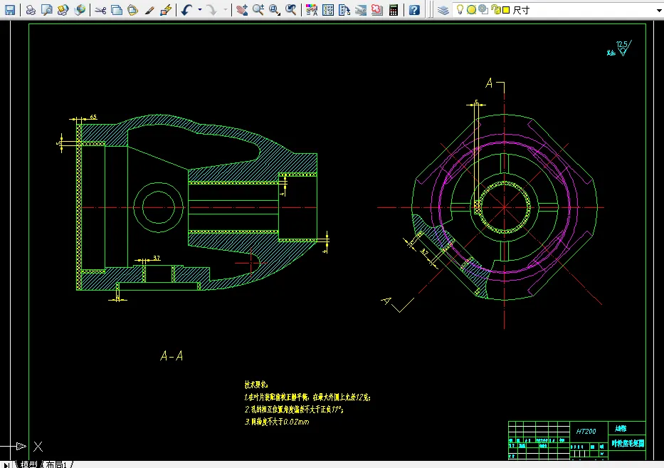Toggle freeze/thaw sun icon for 尺寸 layer
664x468 pixels.
click(x=471, y=10)
